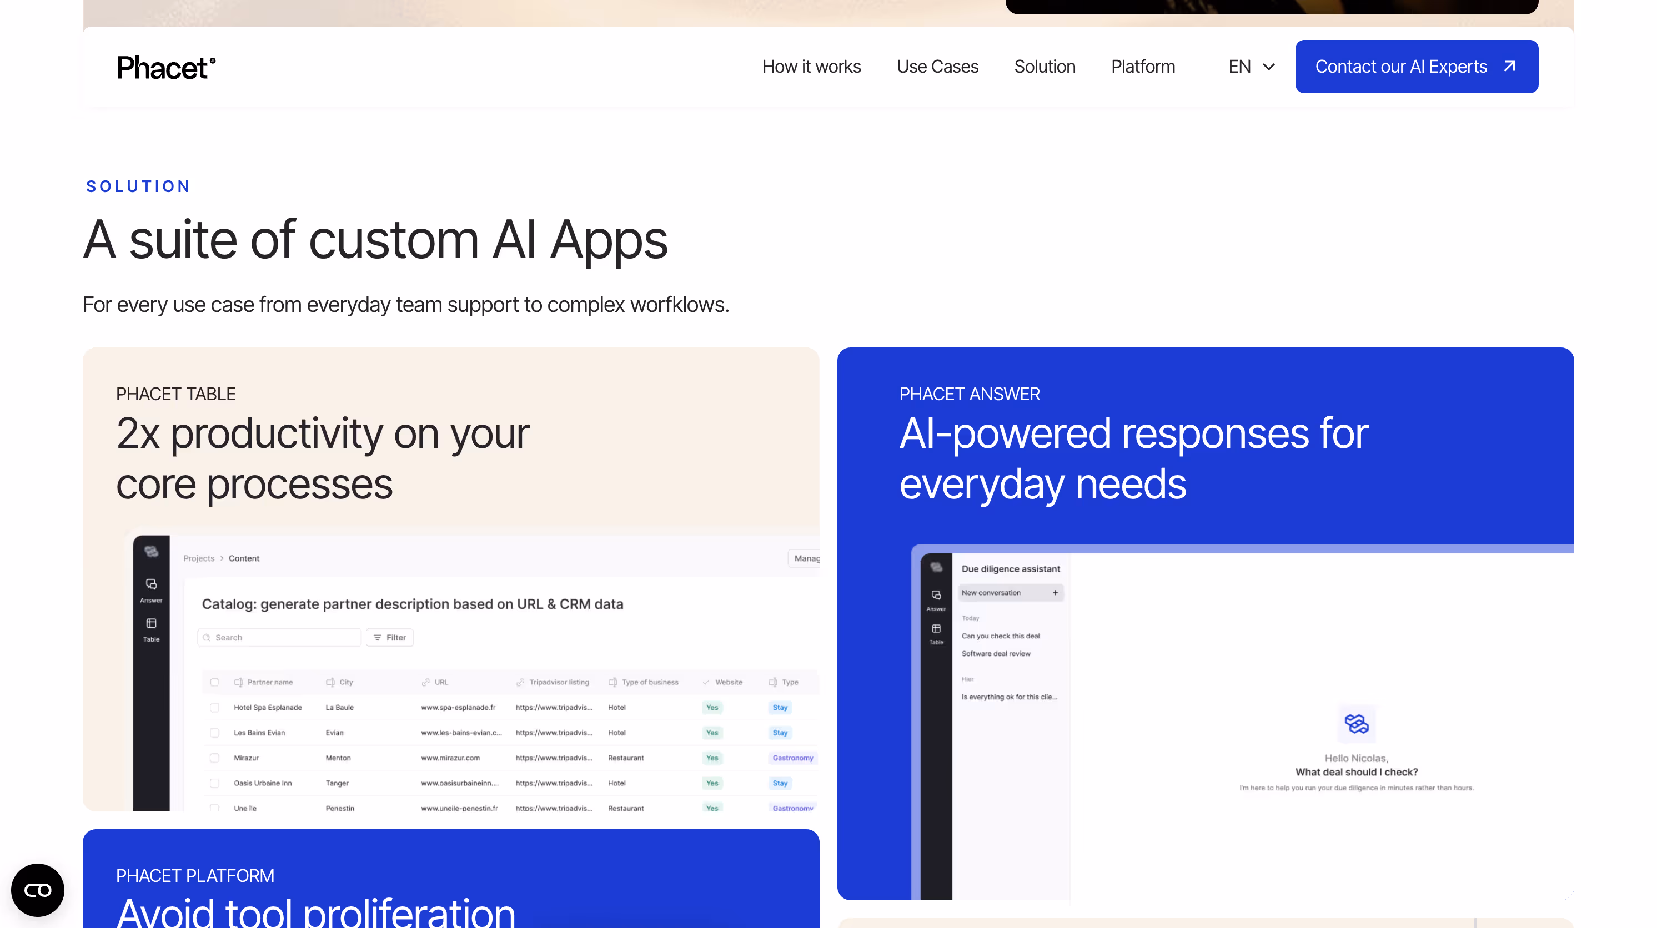Screen dimensions: 1657x928
Task: Click the Search field in the catalog
Action: [279, 637]
